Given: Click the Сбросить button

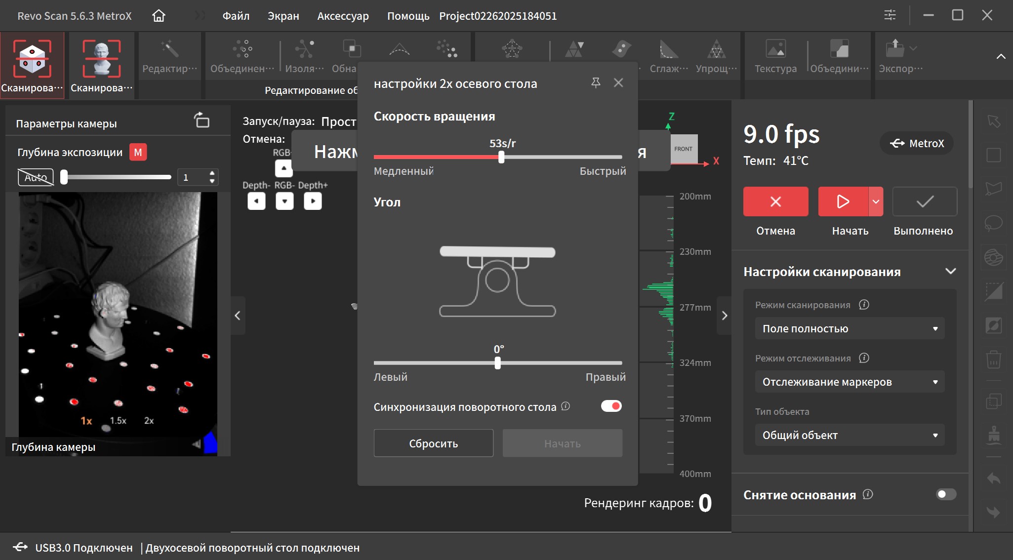Looking at the screenshot, I should (x=433, y=443).
